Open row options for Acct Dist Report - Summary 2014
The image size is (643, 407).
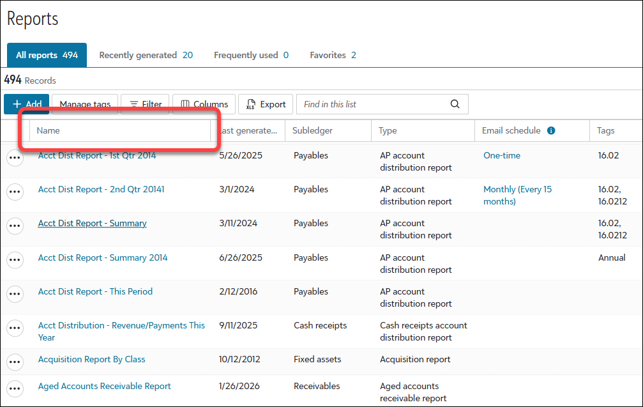[x=15, y=259]
